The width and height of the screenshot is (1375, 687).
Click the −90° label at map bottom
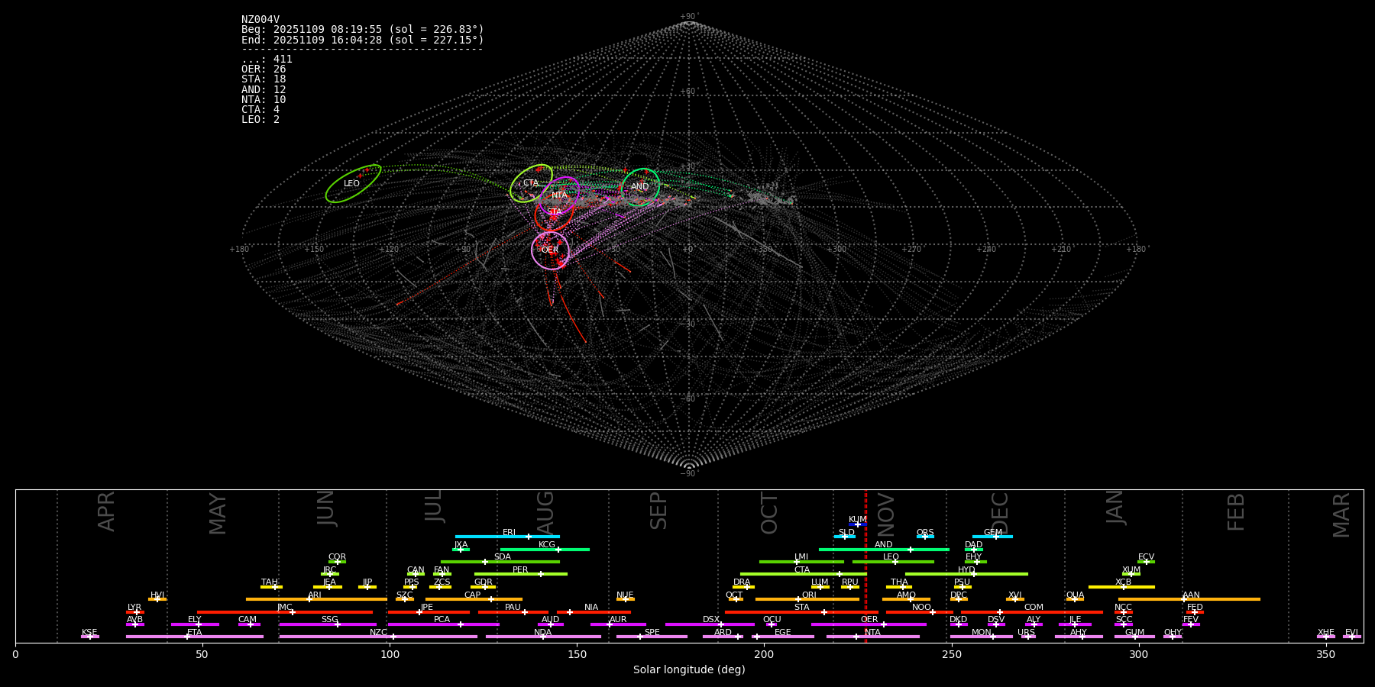[689, 473]
